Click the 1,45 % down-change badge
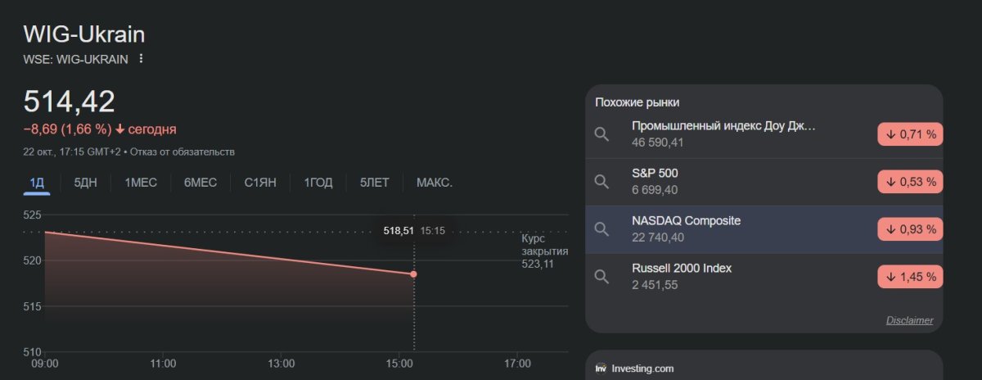This screenshot has height=380, width=982. (x=910, y=277)
